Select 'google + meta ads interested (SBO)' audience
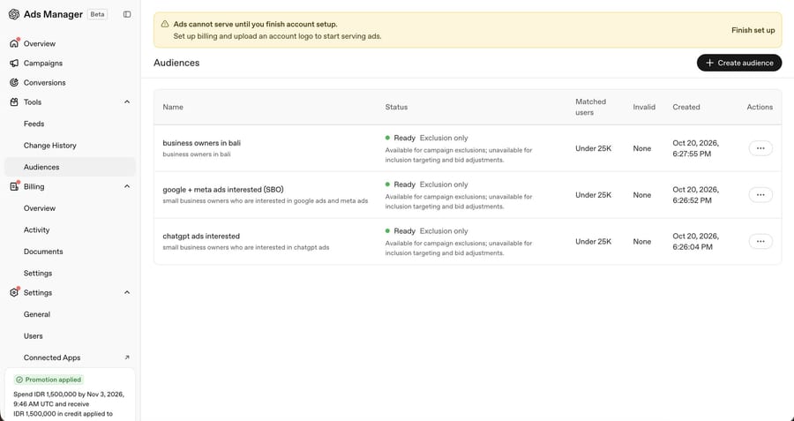 [x=223, y=190]
